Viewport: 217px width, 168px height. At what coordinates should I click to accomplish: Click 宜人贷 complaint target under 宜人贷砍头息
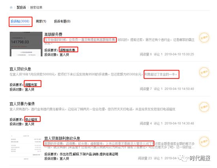[30, 90]
